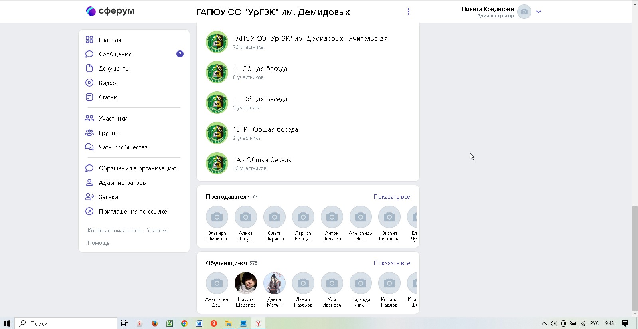Show all Обучающиеся
Screen dimensions: 638x329
392,263
